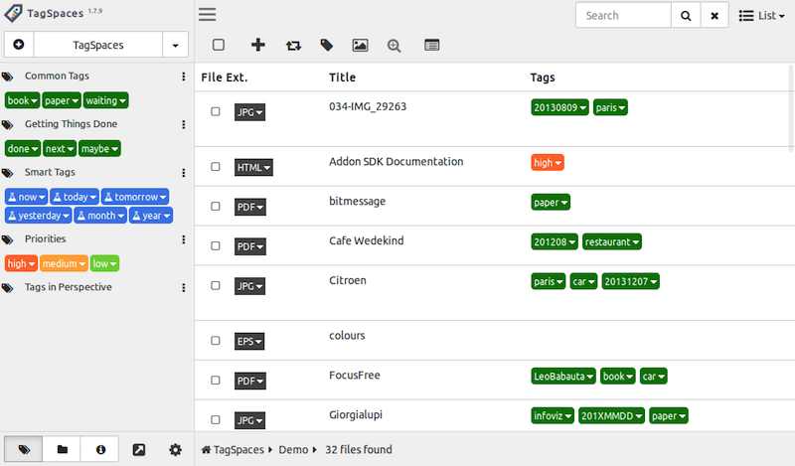Click the tag icon in the toolbar
The height and width of the screenshot is (466, 795).
click(326, 45)
